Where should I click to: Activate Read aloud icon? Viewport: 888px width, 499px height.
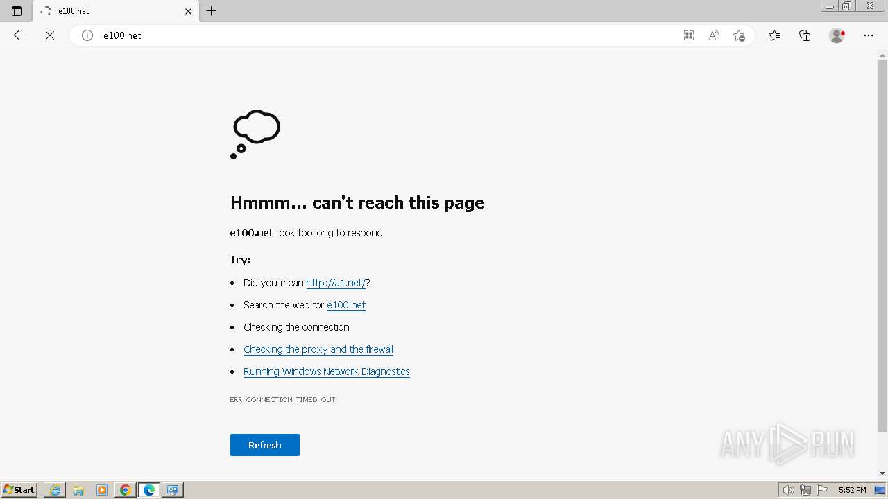click(714, 35)
